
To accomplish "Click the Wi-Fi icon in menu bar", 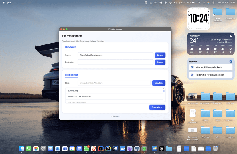I will pyautogui.click(x=199, y=3).
